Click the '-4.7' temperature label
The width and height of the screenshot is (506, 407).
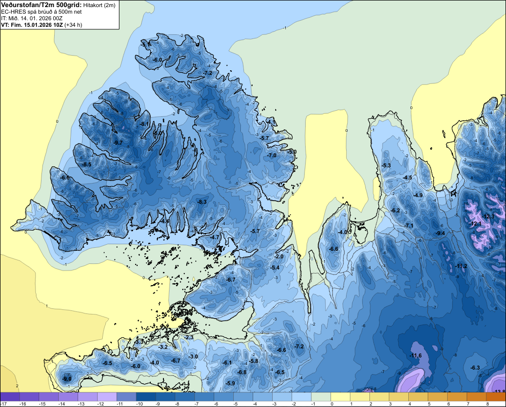(214, 237)
